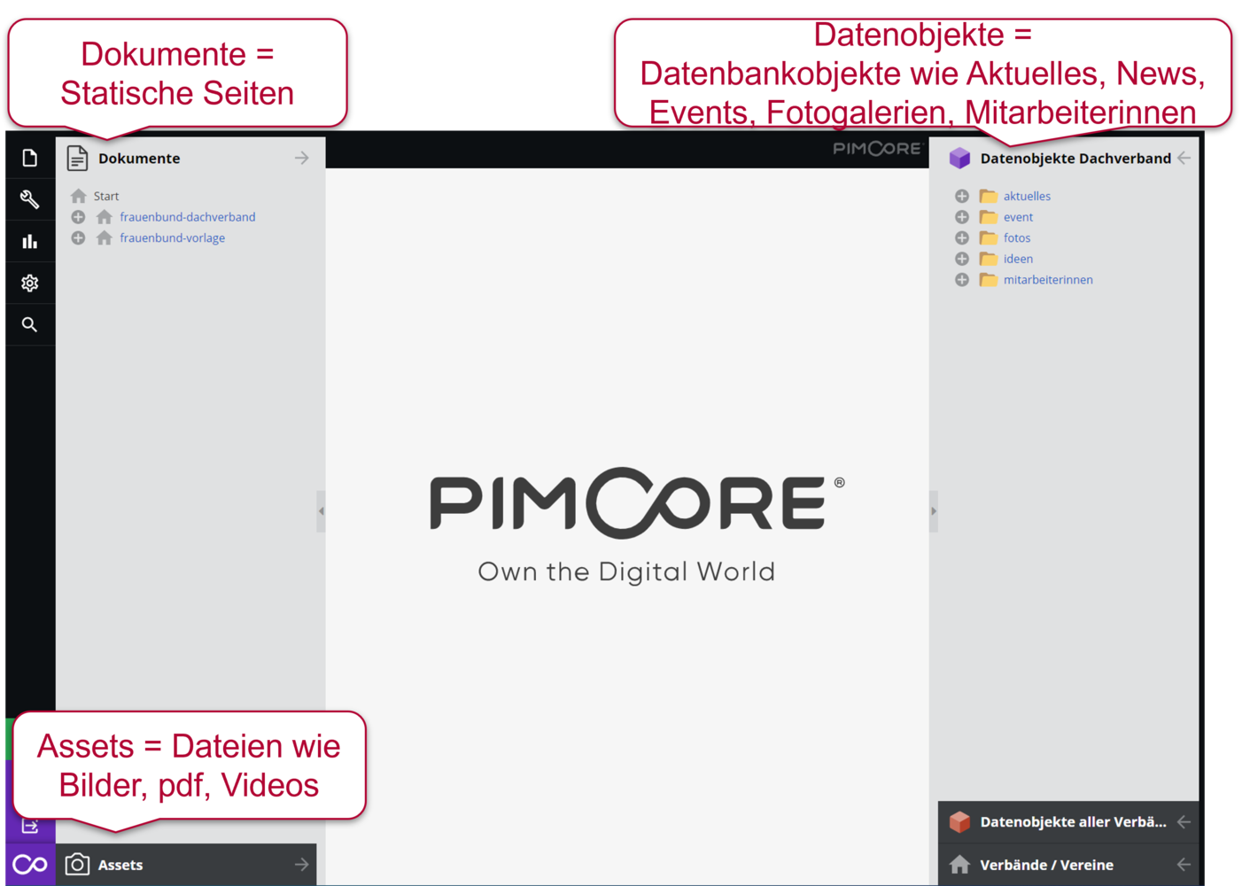Collapse the left panel with splitter handle
Image resolution: width=1242 pixels, height=886 pixels.
pyautogui.click(x=321, y=511)
